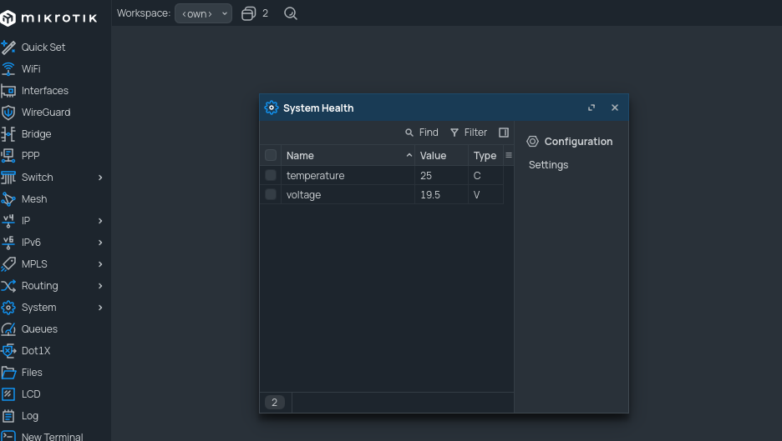Click the System gear icon in sidebar
The width and height of the screenshot is (782, 441).
click(8, 308)
